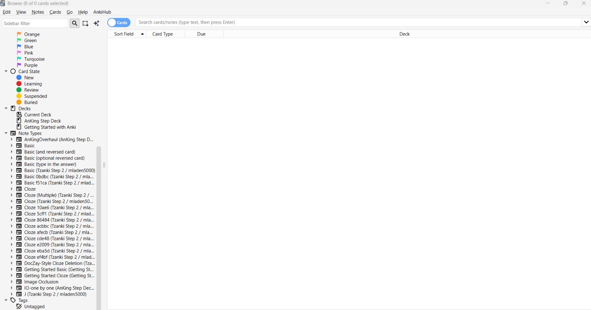
Task: Focus the Search cards/notes input field
Action: pyautogui.click(x=358, y=22)
